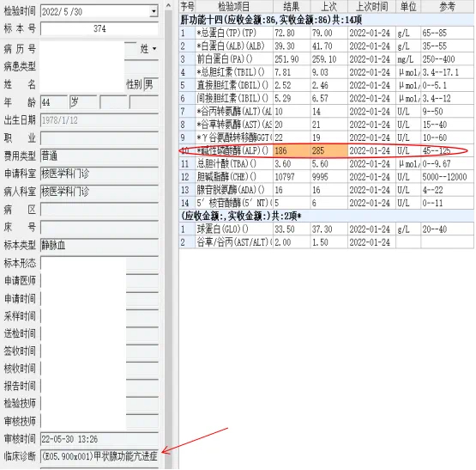
Task: Click the 申请科室 field 核医学科门诊
Action: (99, 174)
